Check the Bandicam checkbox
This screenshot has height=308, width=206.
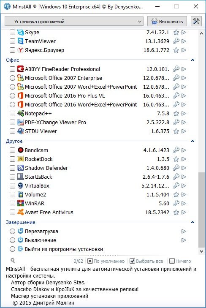point(12,150)
